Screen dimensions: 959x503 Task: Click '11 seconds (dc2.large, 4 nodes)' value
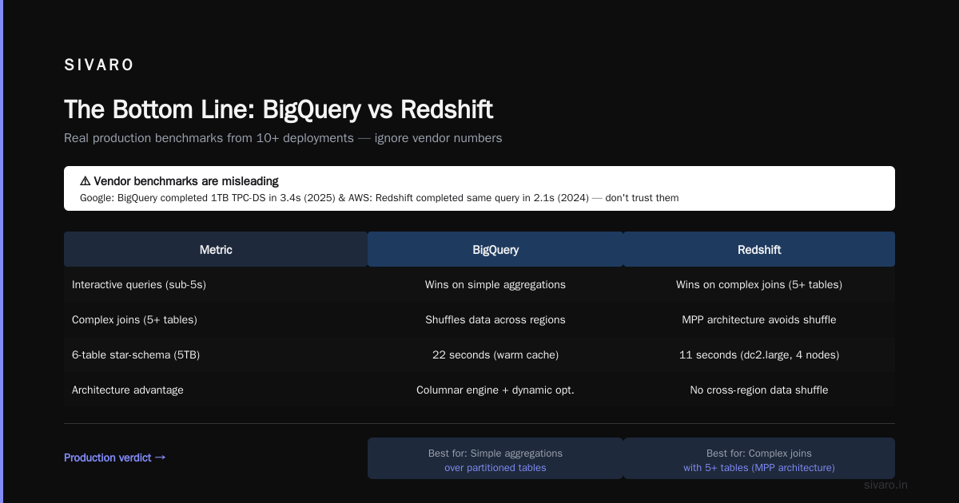(x=759, y=354)
